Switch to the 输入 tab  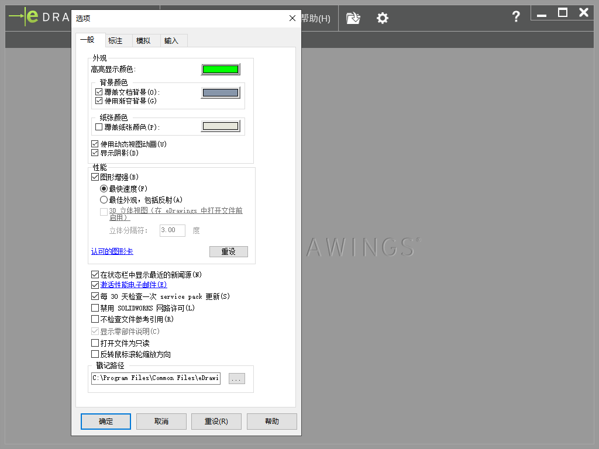174,40
